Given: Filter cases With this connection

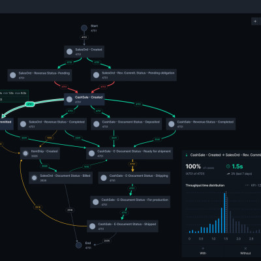Looking at the screenshot, I should point(203,251).
